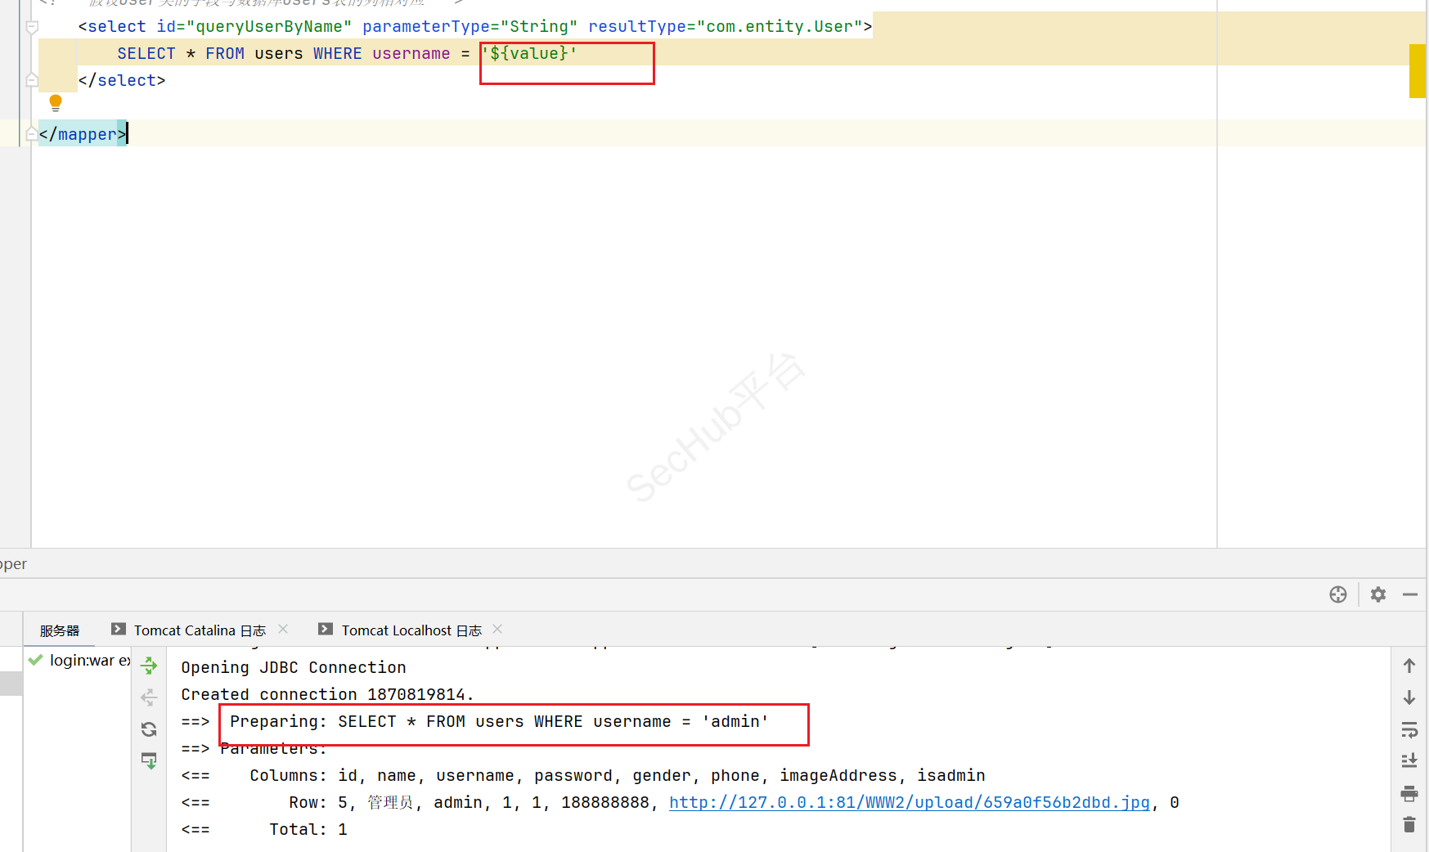Clear console with the trash icon
Screen dimensions: 1429x852
coord(1409,825)
